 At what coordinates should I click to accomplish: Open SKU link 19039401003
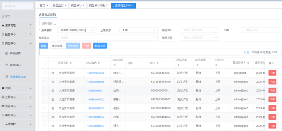point(96,108)
